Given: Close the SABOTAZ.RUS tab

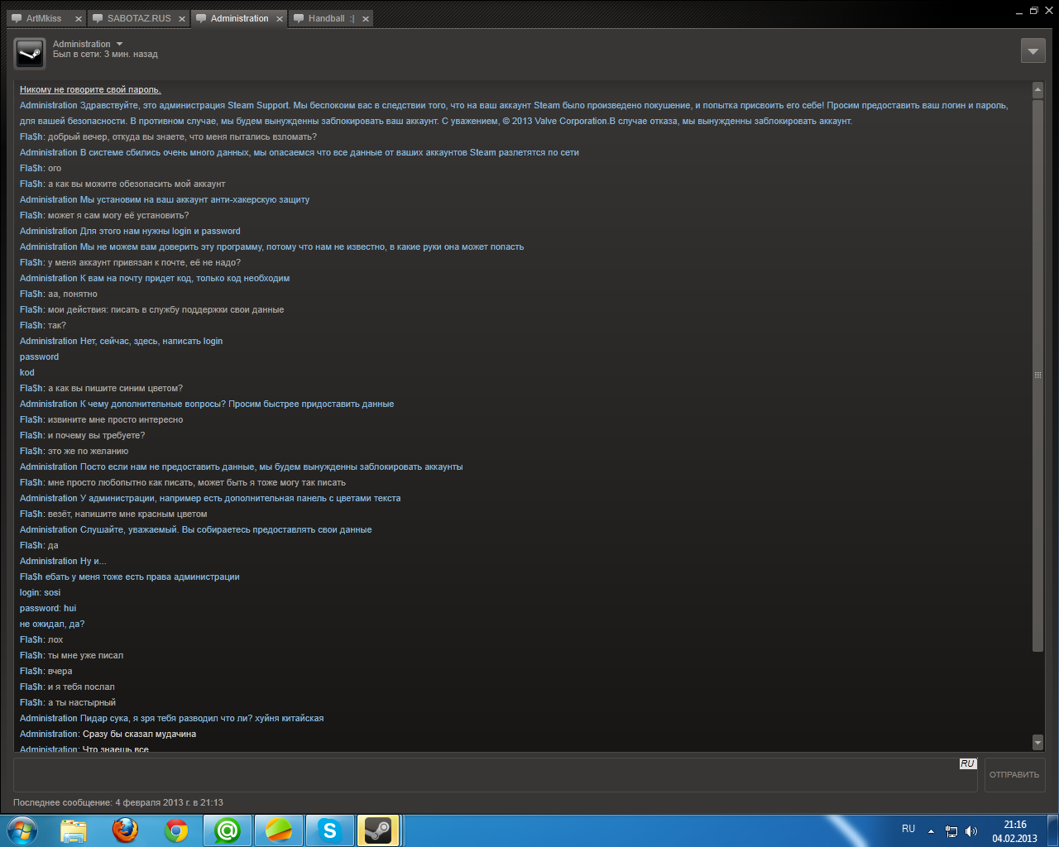Looking at the screenshot, I should tap(181, 19).
